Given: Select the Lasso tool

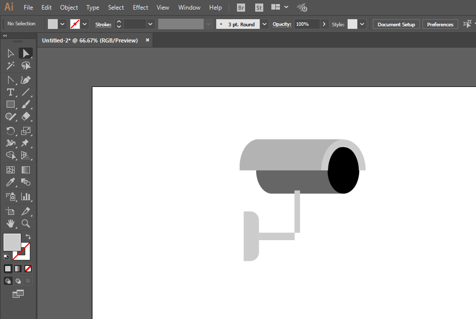Looking at the screenshot, I should tap(26, 66).
